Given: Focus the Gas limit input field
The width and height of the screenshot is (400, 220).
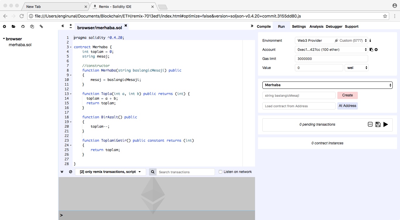Looking at the screenshot, I should point(331,59).
